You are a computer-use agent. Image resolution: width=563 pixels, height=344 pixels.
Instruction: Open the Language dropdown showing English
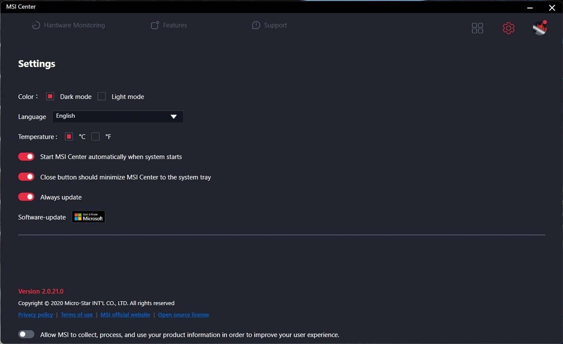pos(118,116)
